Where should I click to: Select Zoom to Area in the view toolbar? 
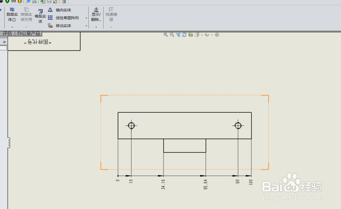[x=172, y=35]
